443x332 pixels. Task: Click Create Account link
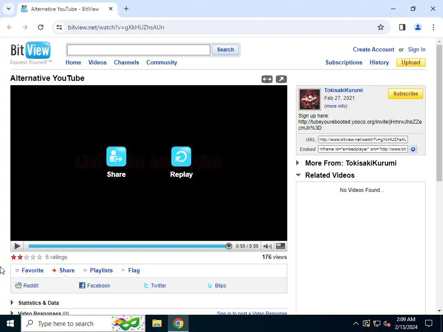tap(373, 49)
